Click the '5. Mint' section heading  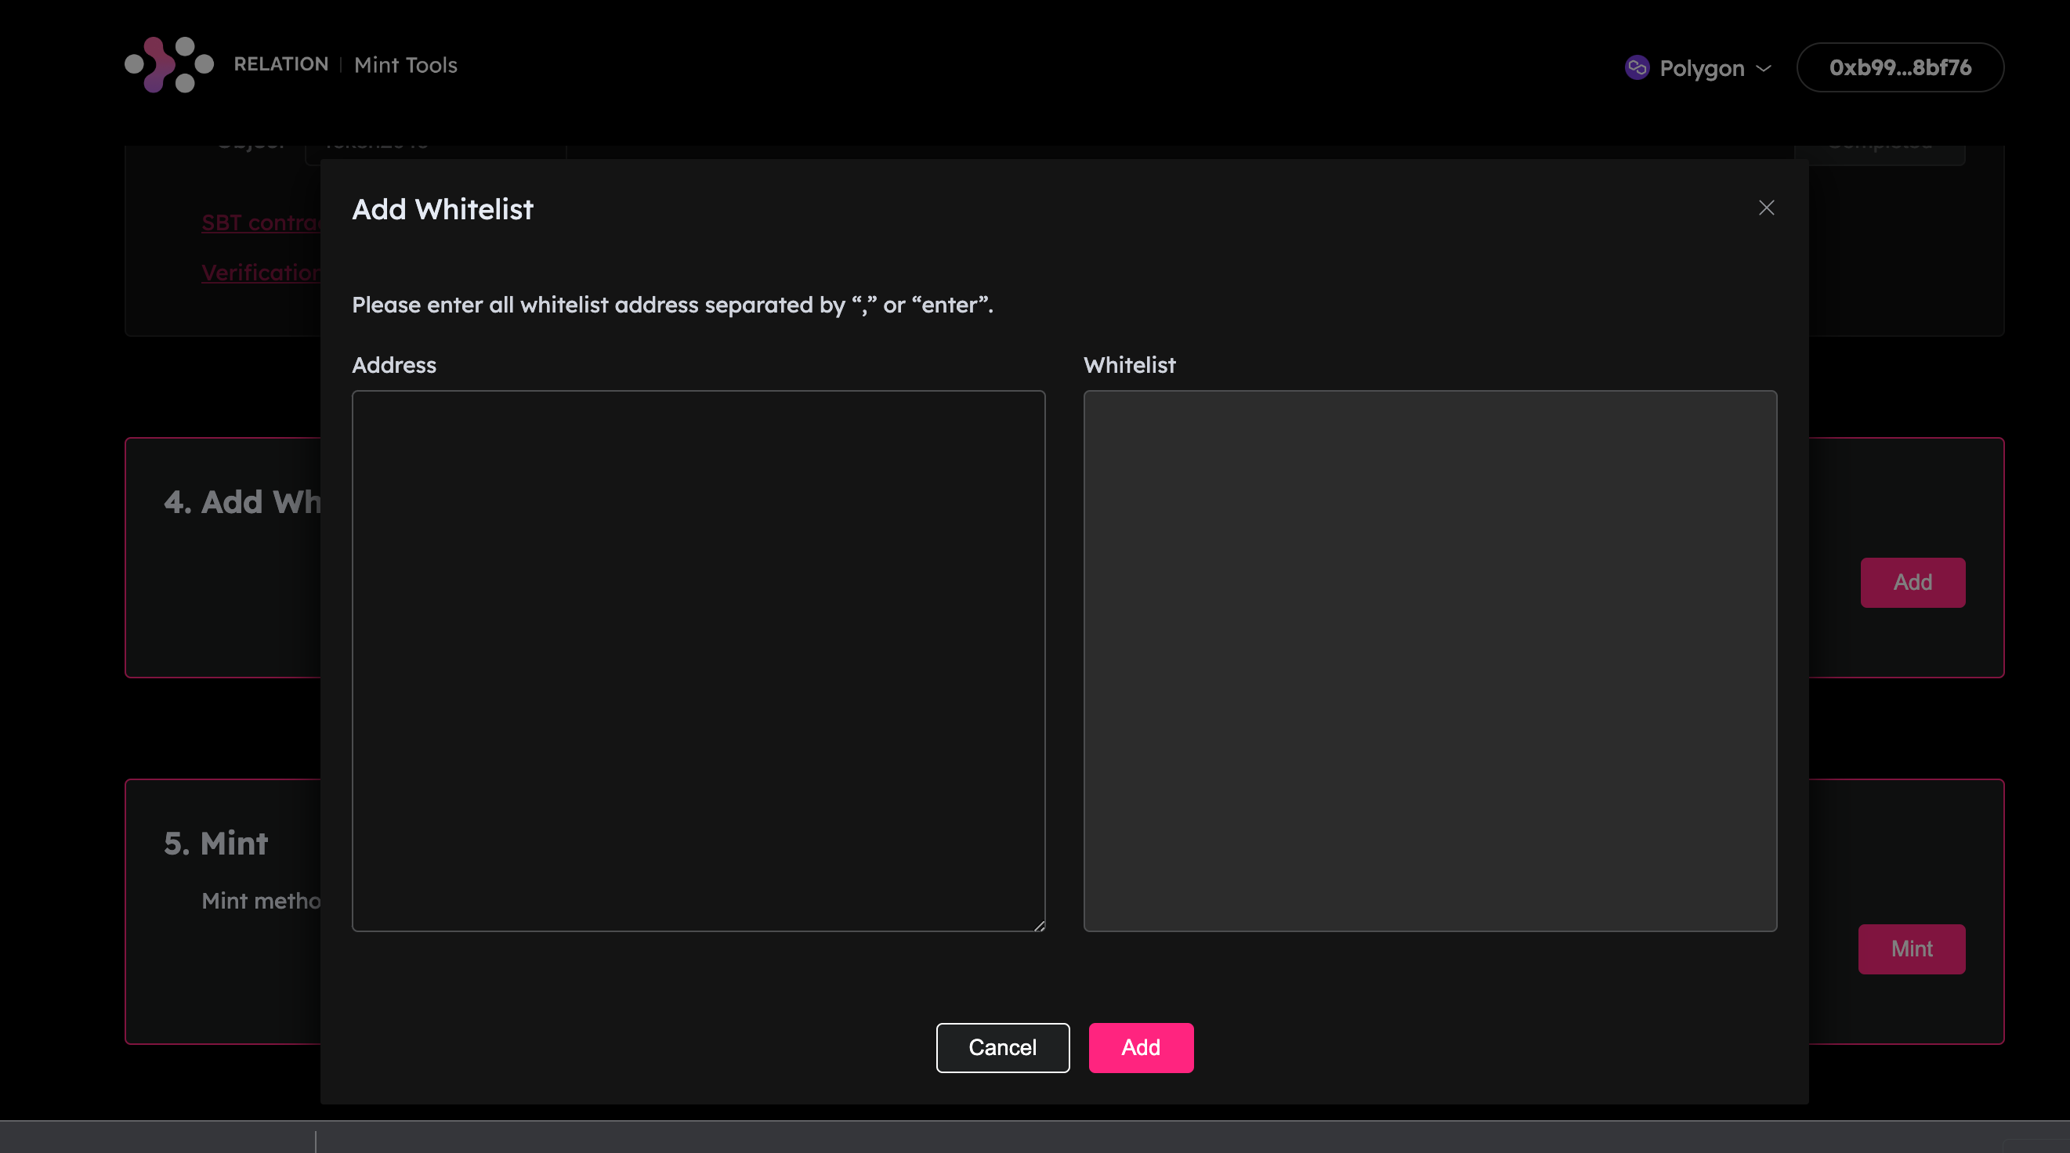[x=215, y=843]
